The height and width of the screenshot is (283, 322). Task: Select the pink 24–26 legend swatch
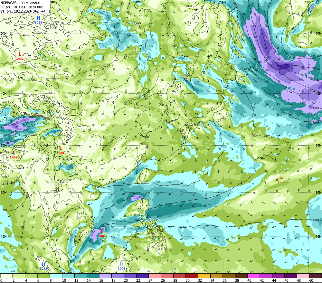pos(155,276)
